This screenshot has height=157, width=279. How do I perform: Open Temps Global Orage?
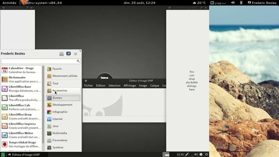(21, 144)
